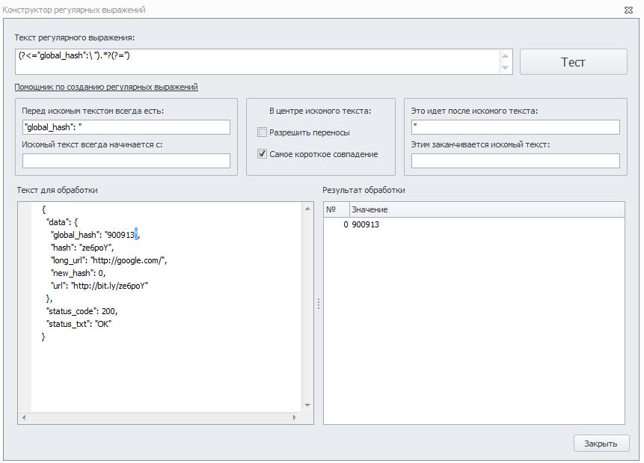This screenshot has width=644, height=463.
Task: Enable the Разрешить переносы checkbox
Action: click(262, 132)
